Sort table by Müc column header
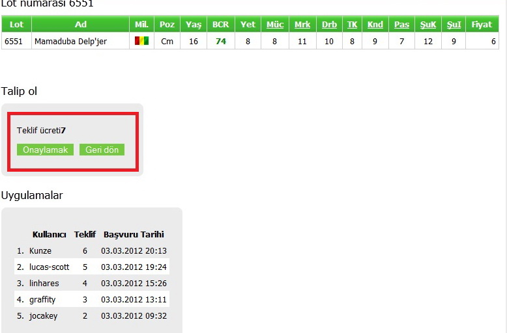Image resolution: width=507 pixels, height=333 pixels. 275,25
